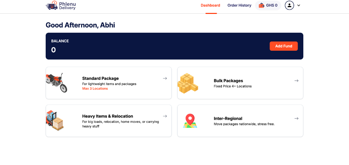Click the wallet icon beside GHS 0
The image size is (349, 165).
261,5
